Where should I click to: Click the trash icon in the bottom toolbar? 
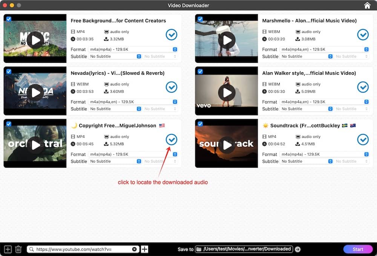[18, 249]
